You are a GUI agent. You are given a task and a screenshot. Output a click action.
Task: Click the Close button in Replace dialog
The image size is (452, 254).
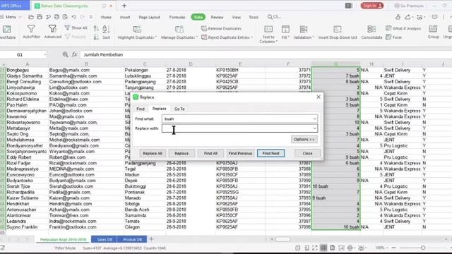coord(308,153)
